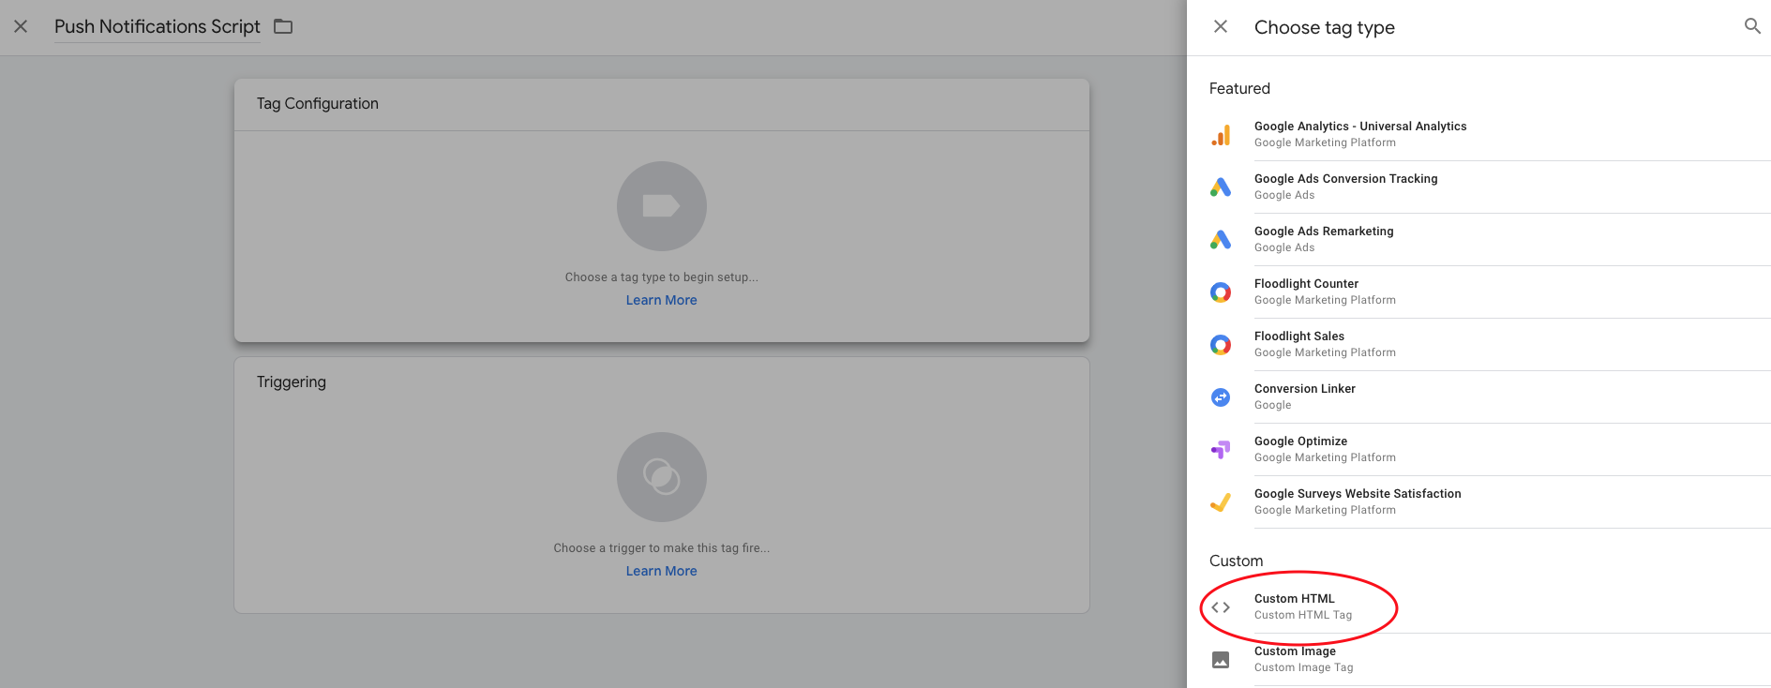The width and height of the screenshot is (1771, 688).
Task: Edit the Push Notifications Script tag name
Action: tap(157, 26)
